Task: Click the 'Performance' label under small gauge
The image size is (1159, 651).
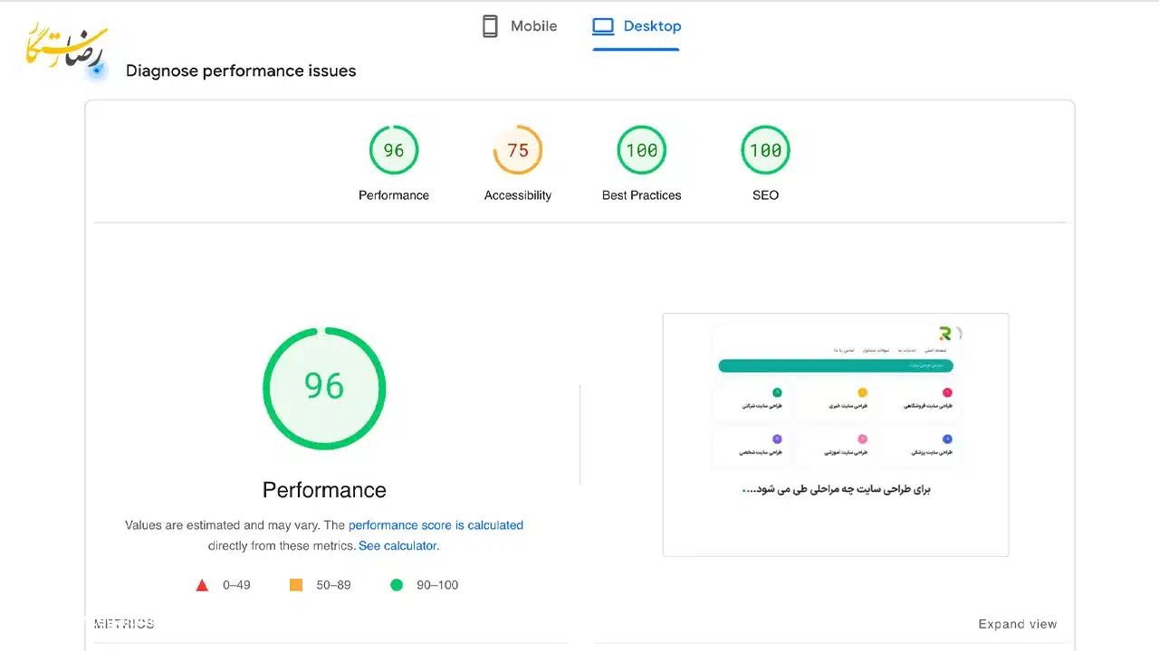Action: tap(394, 195)
